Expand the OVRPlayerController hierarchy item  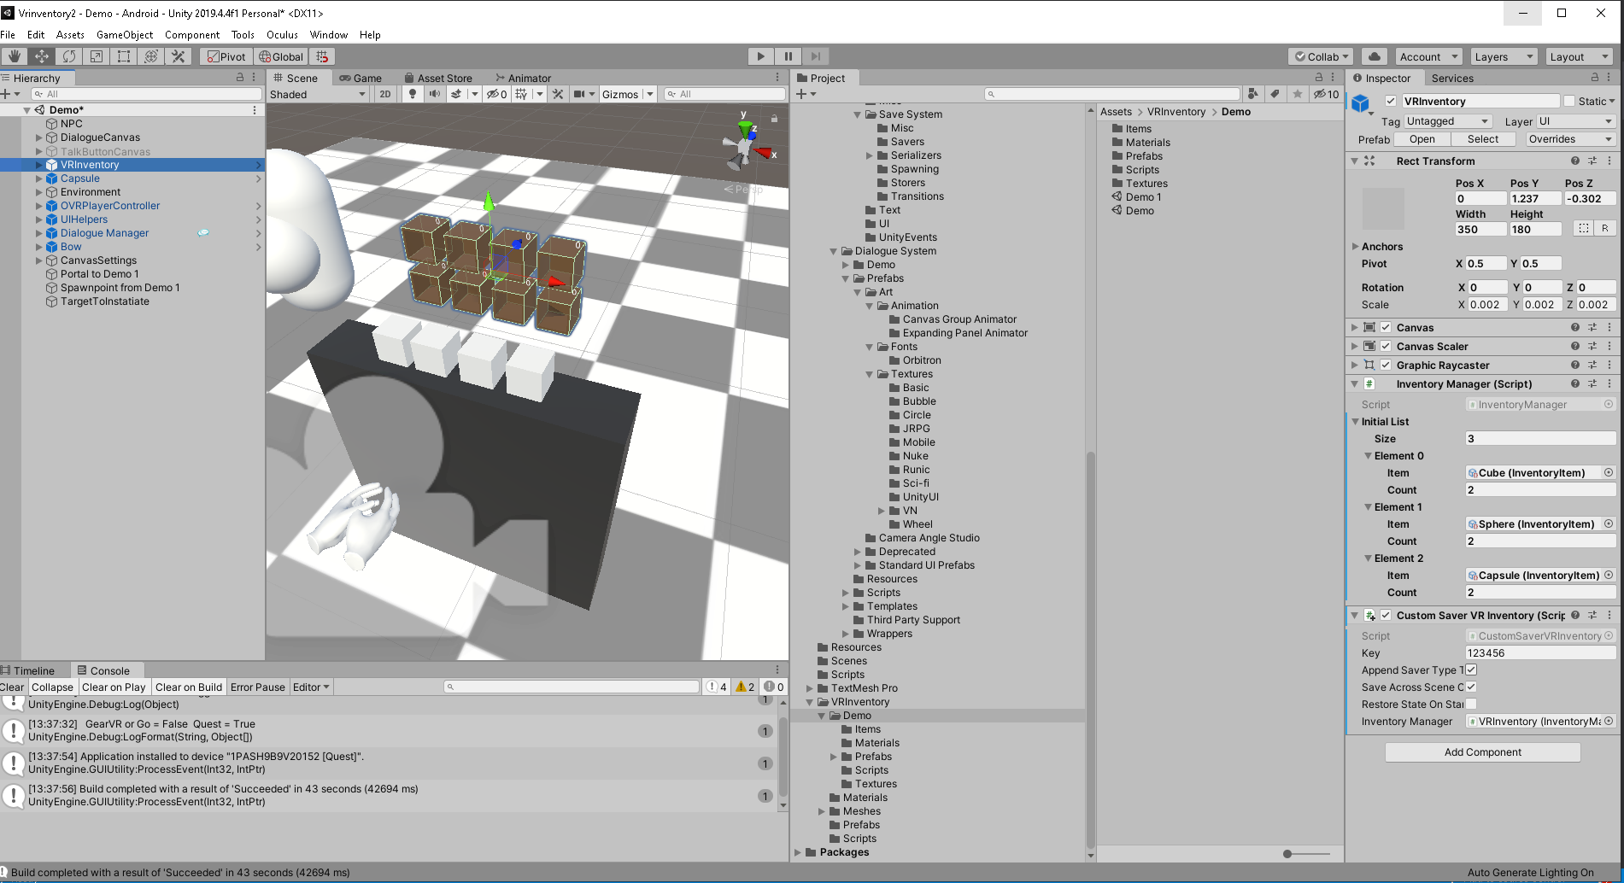[x=38, y=206]
